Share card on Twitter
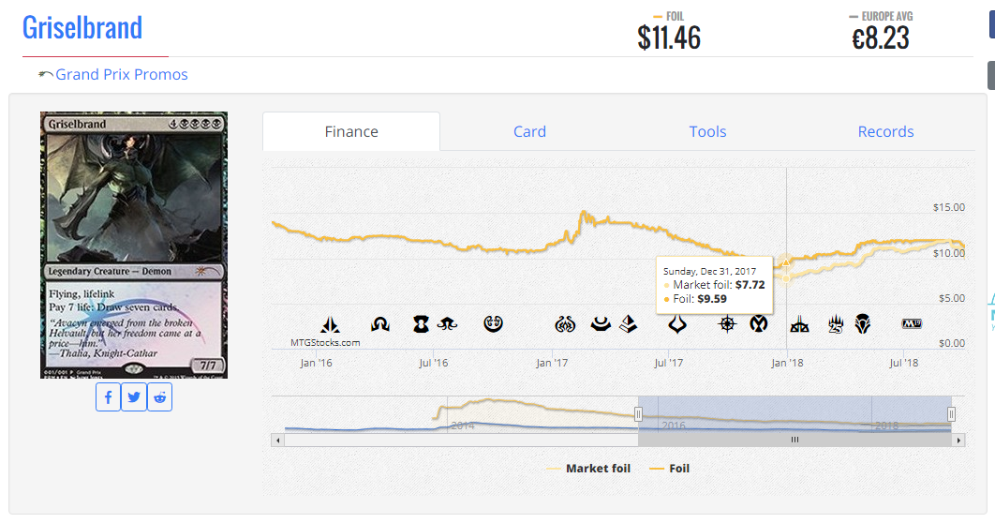The width and height of the screenshot is (995, 523). 134,397
